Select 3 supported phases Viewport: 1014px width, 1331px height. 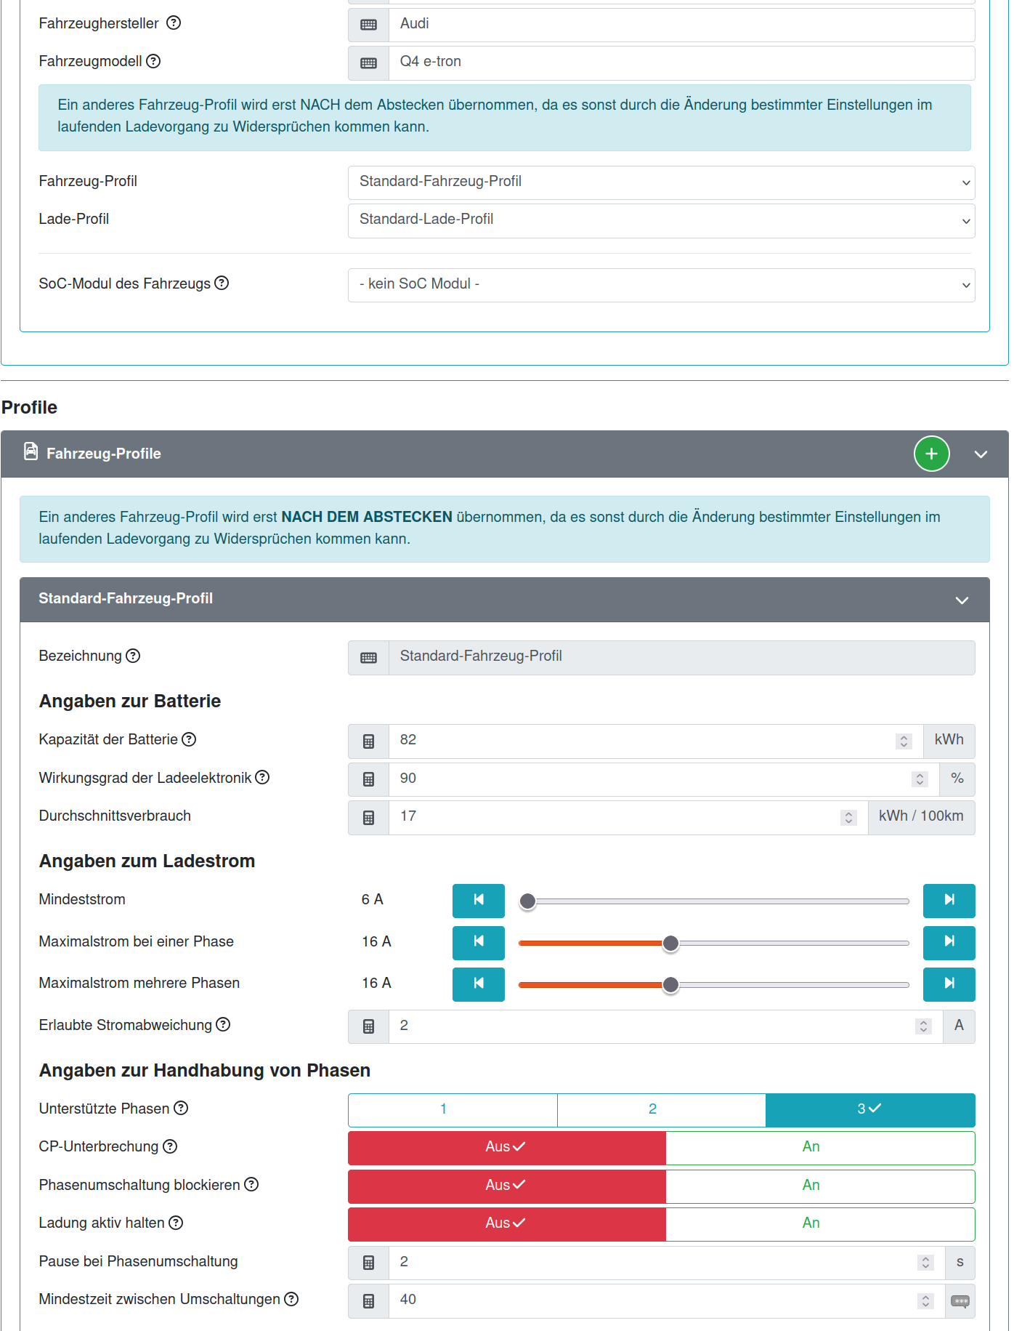[x=870, y=1110]
